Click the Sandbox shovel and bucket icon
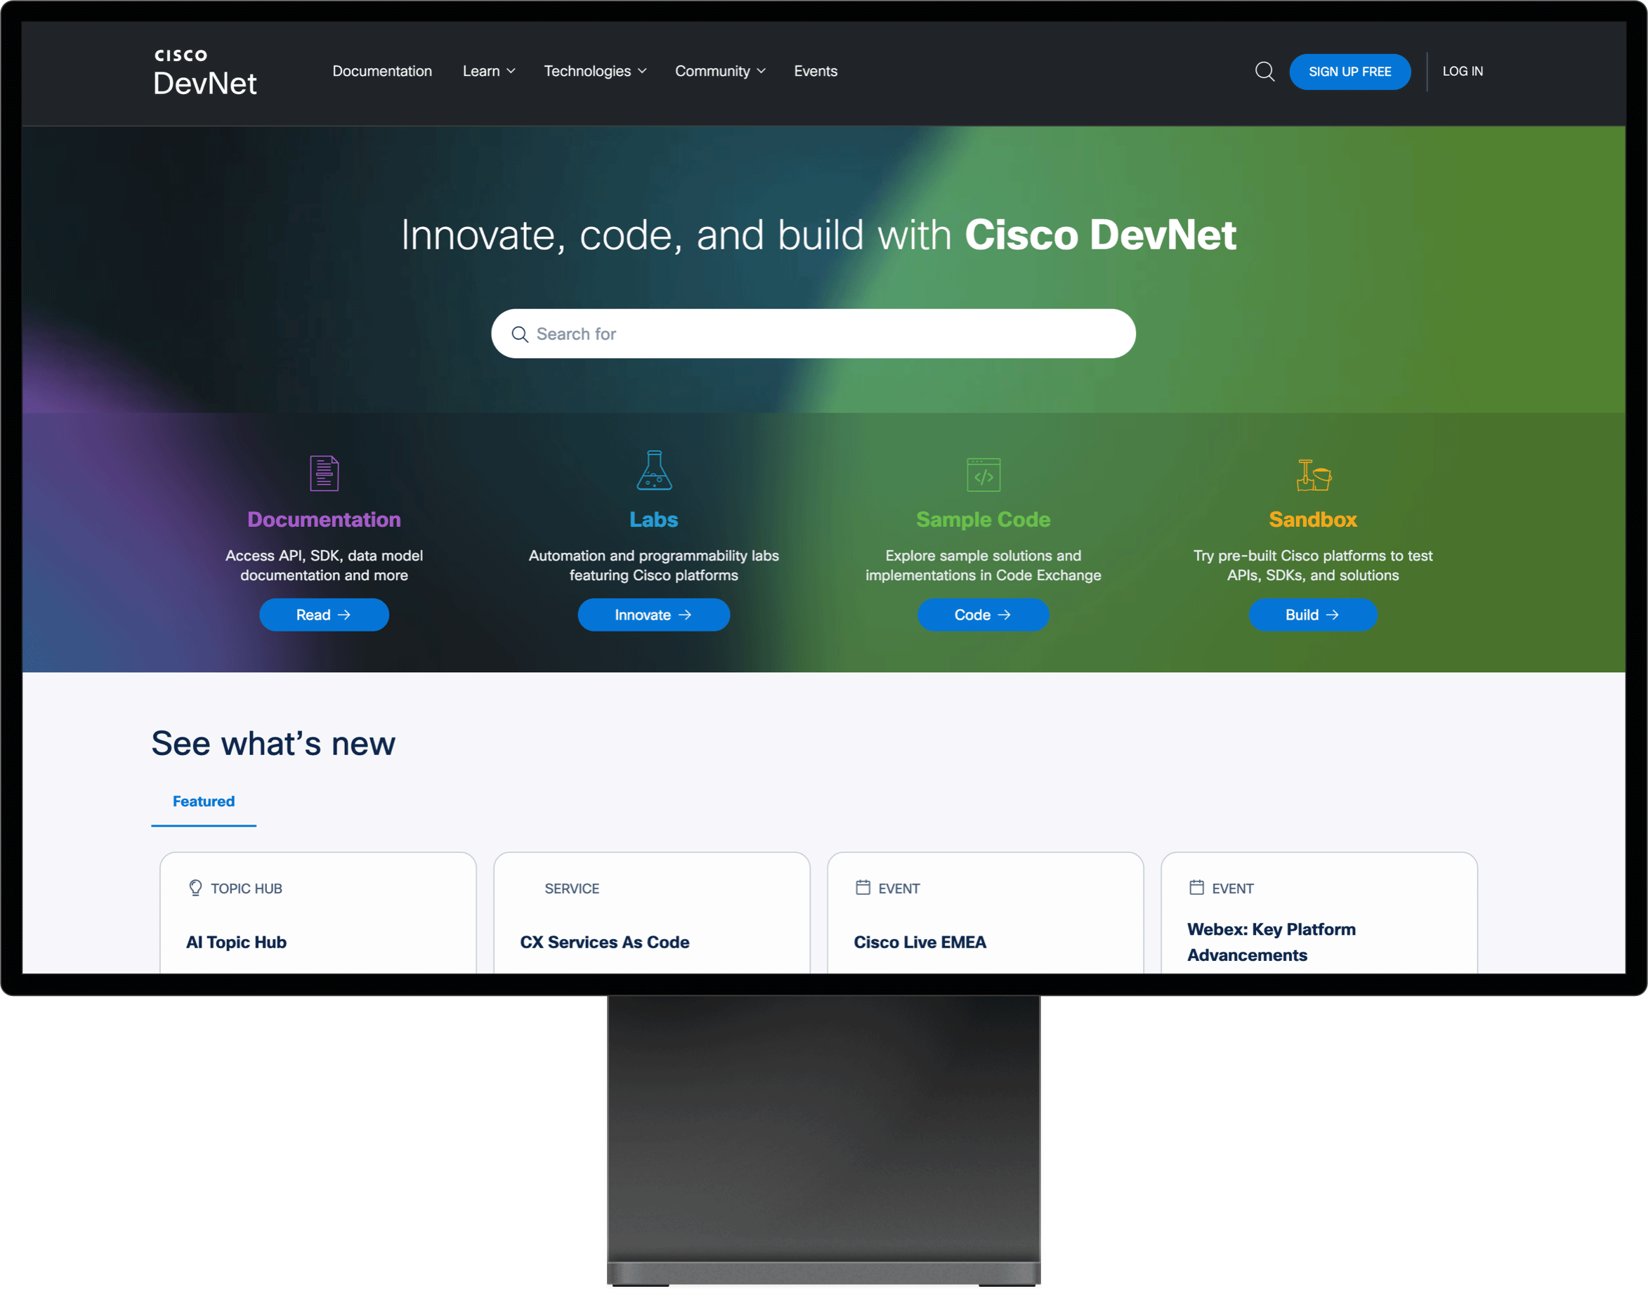The height and width of the screenshot is (1291, 1648). click(x=1313, y=476)
